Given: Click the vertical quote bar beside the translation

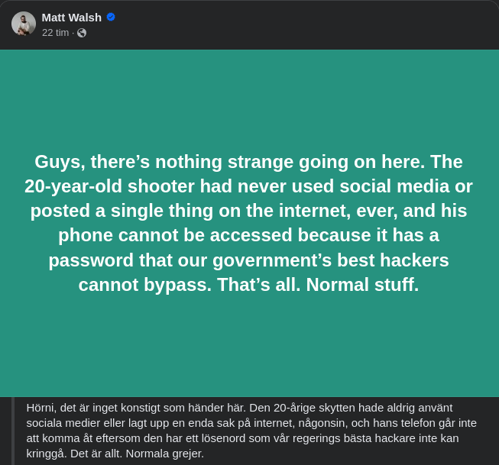Looking at the screenshot, I should click(x=13, y=431).
